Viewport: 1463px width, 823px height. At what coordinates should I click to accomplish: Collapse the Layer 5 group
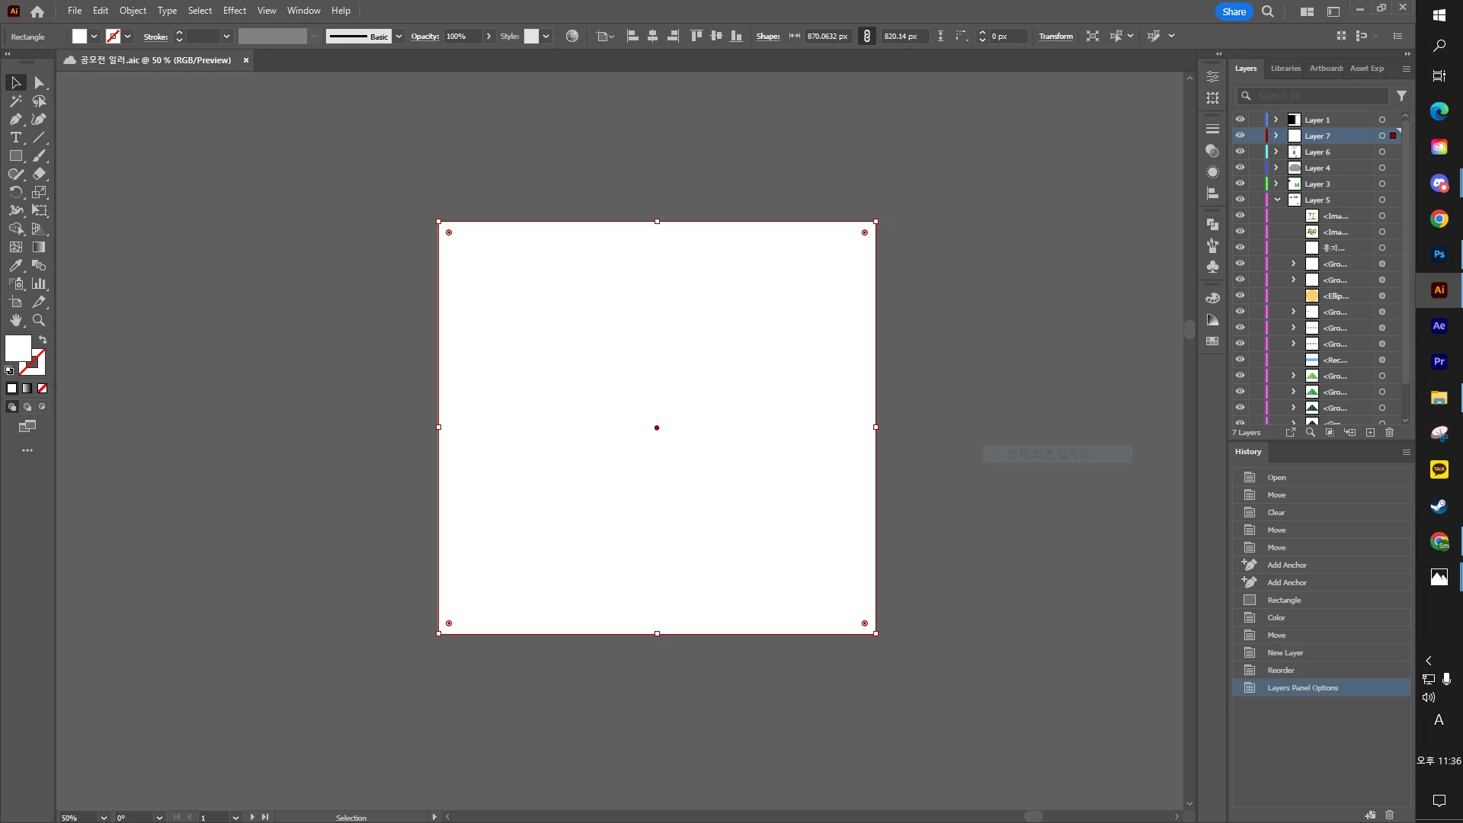[1277, 200]
